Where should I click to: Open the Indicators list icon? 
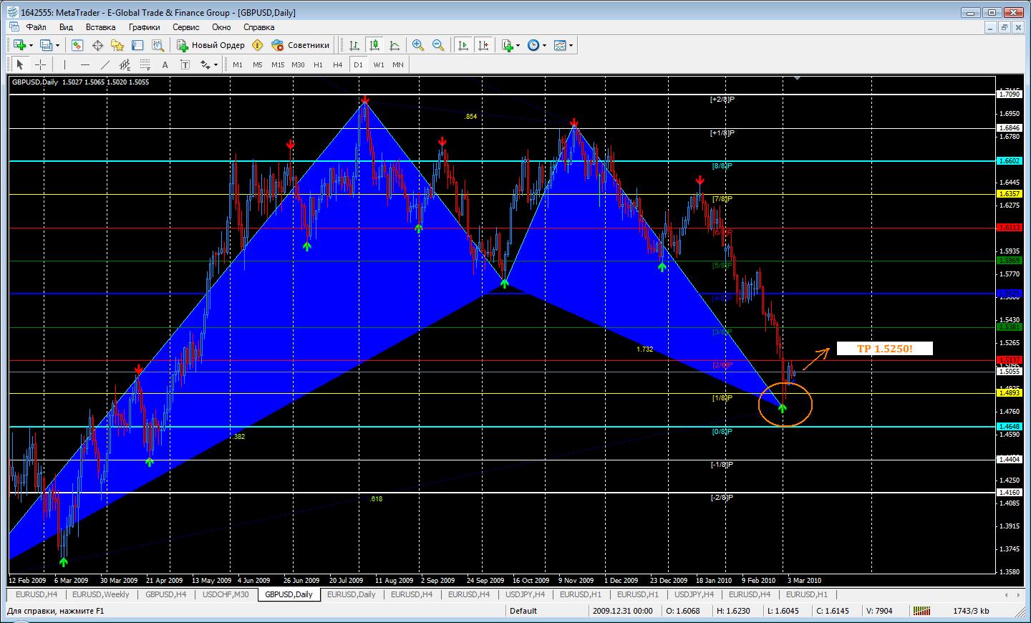point(508,45)
